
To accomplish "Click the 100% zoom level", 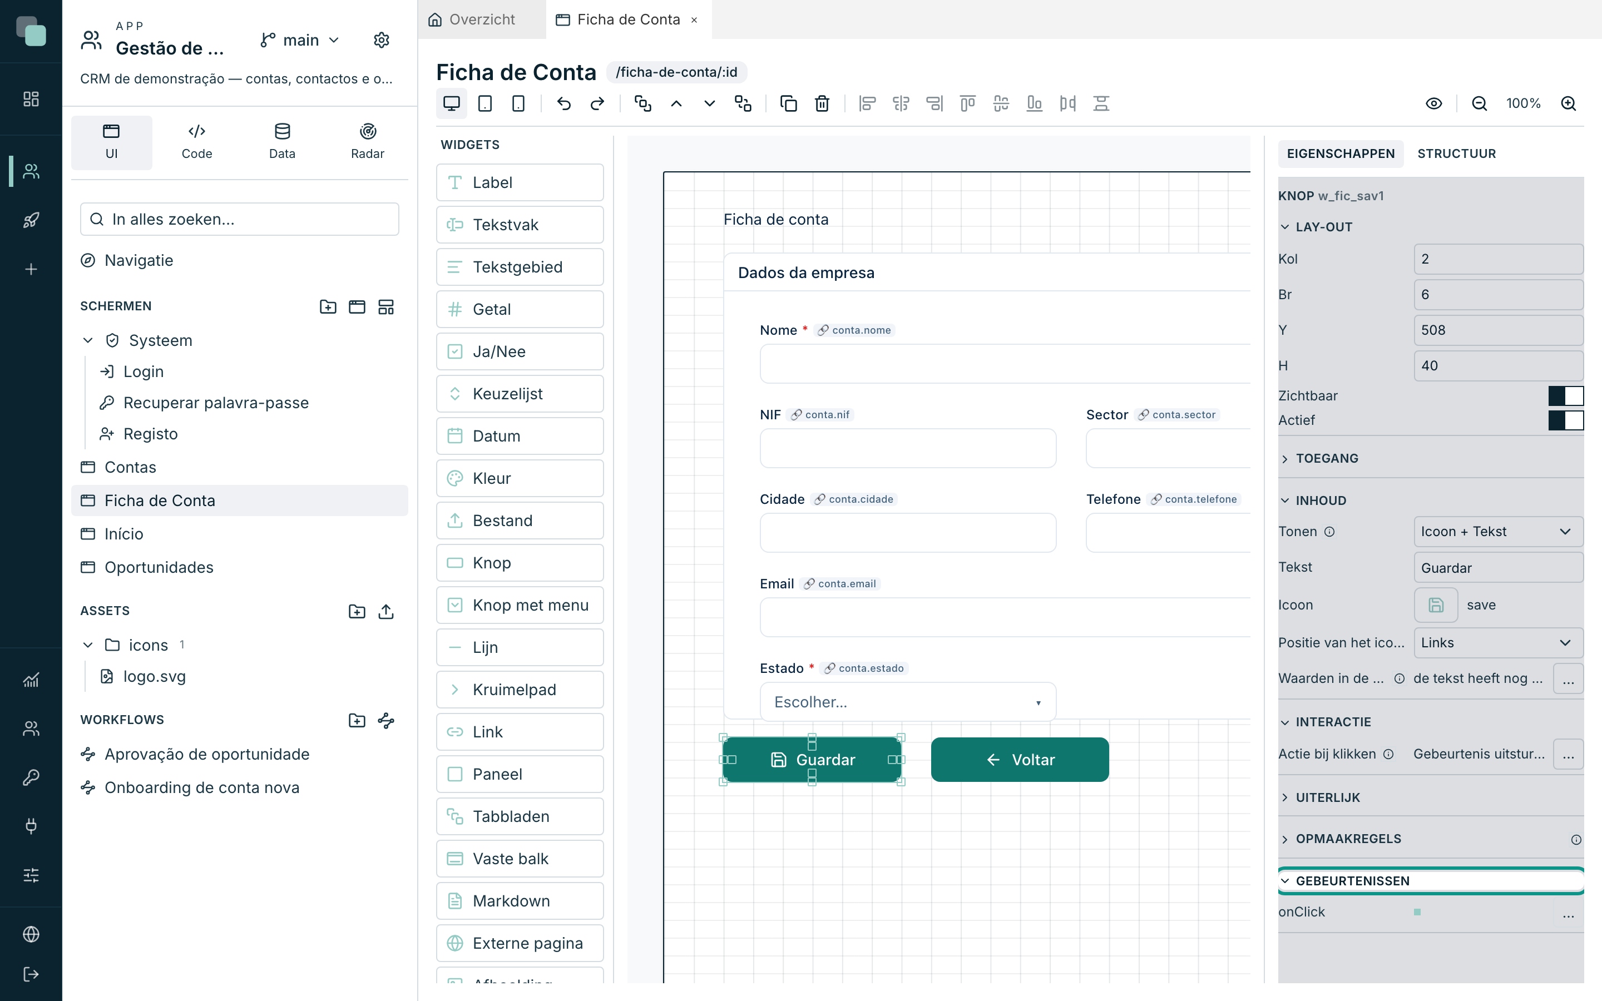I will pos(1523,103).
